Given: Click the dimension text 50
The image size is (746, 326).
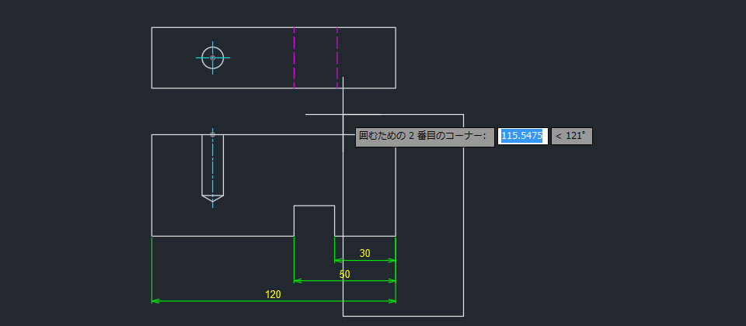Looking at the screenshot, I should (344, 274).
